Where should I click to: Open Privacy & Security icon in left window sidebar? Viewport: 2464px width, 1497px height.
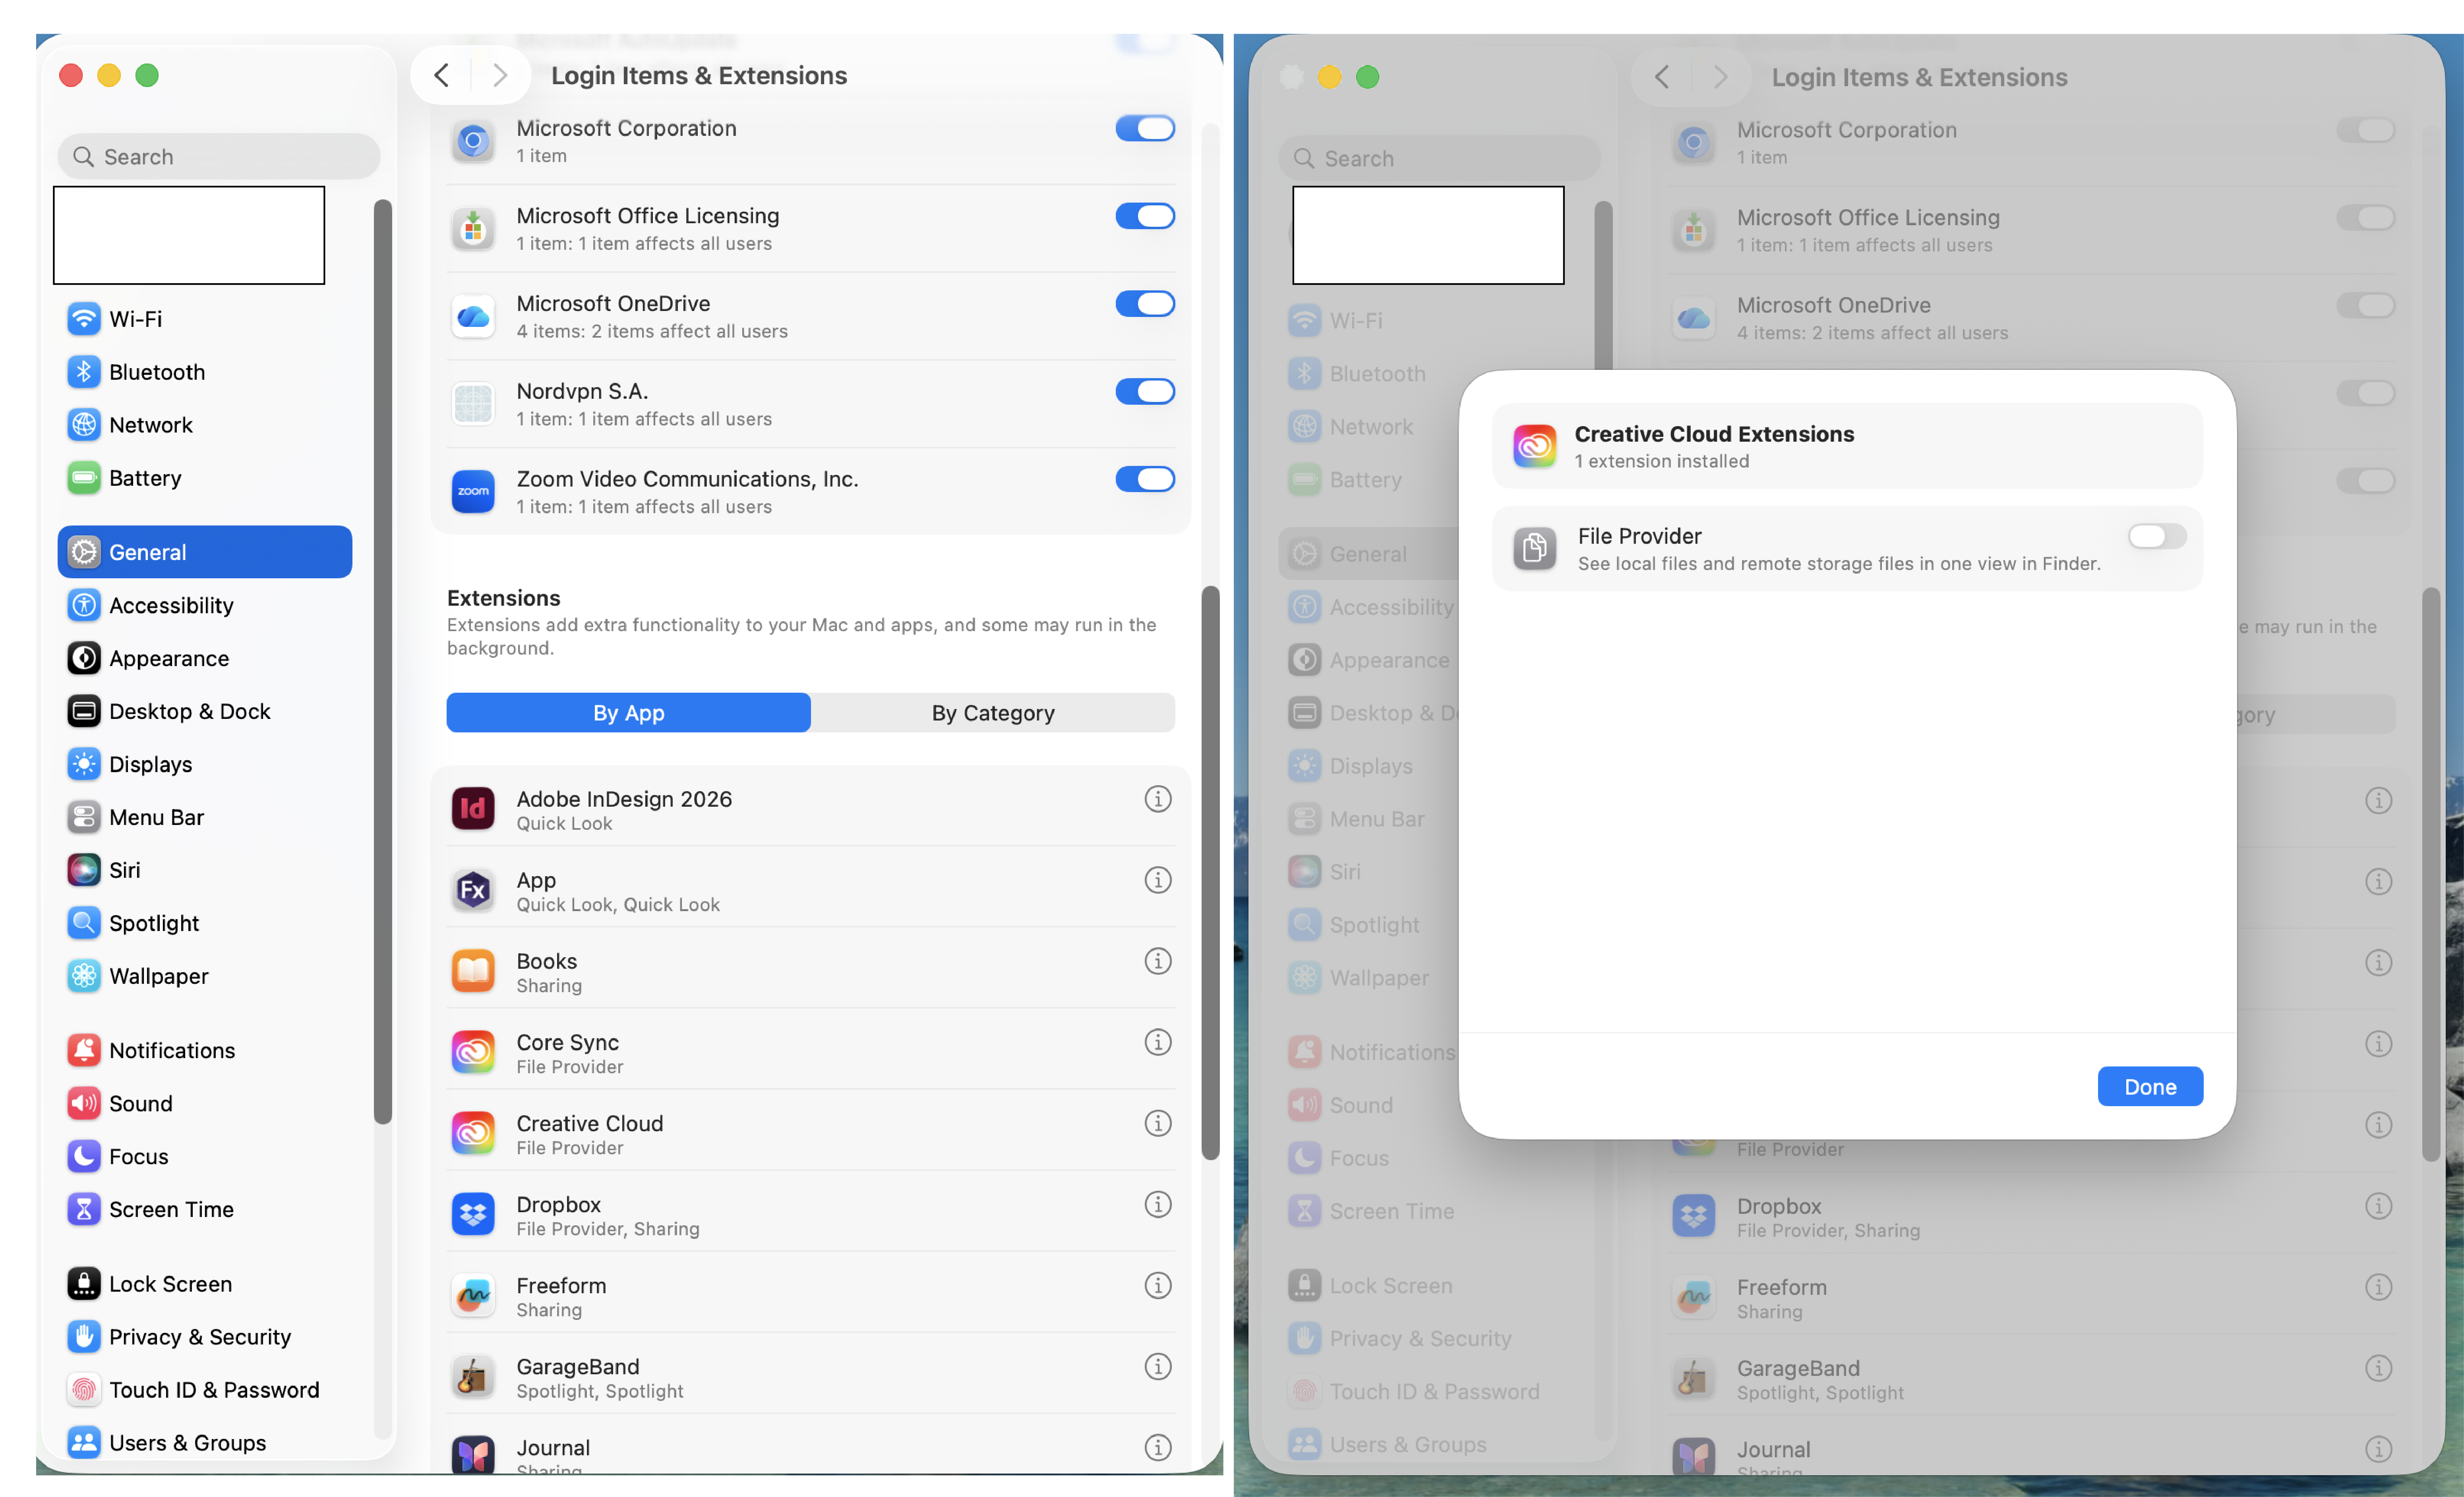coord(84,1337)
